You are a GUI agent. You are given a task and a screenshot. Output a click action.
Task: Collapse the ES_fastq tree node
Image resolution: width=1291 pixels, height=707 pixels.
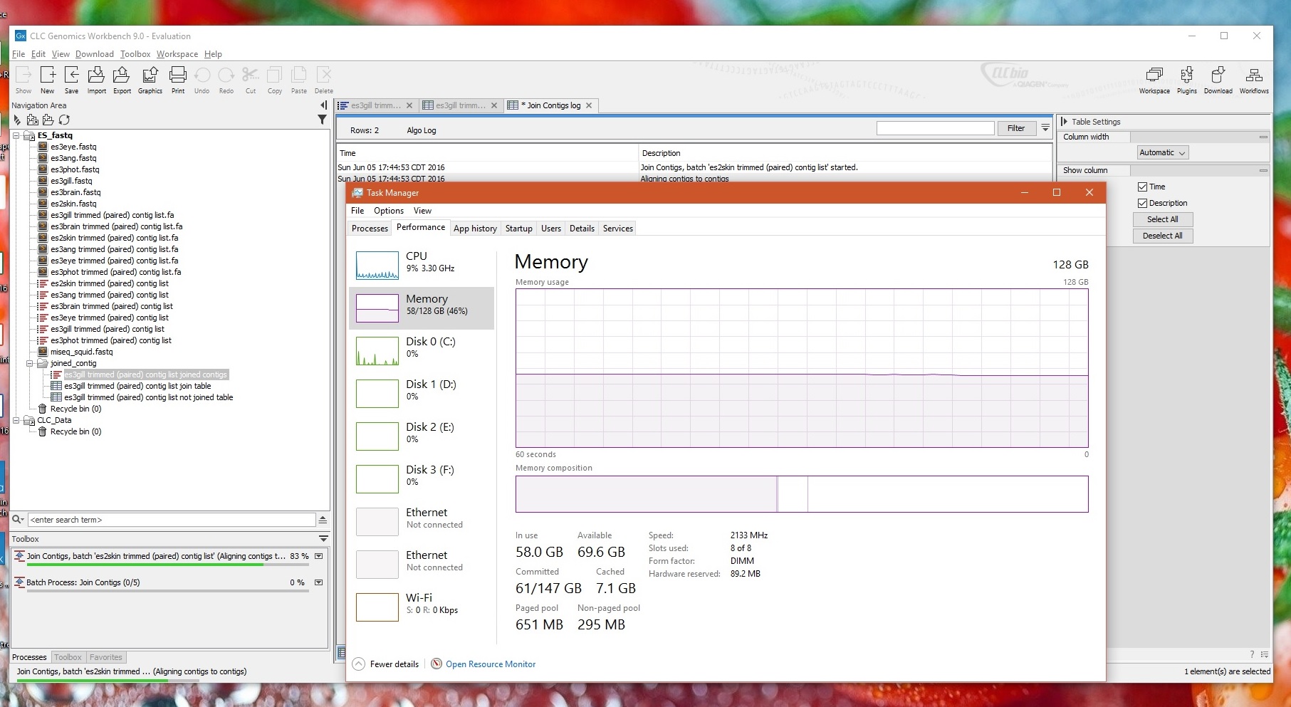(16, 135)
